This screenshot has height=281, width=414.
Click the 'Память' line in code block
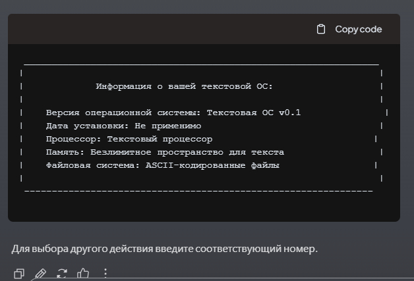(x=165, y=152)
